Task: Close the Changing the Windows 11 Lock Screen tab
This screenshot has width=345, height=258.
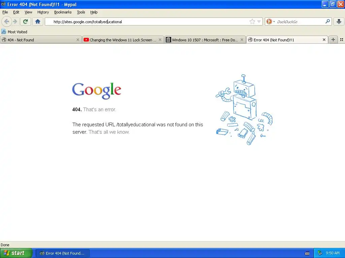Action: click(x=160, y=40)
